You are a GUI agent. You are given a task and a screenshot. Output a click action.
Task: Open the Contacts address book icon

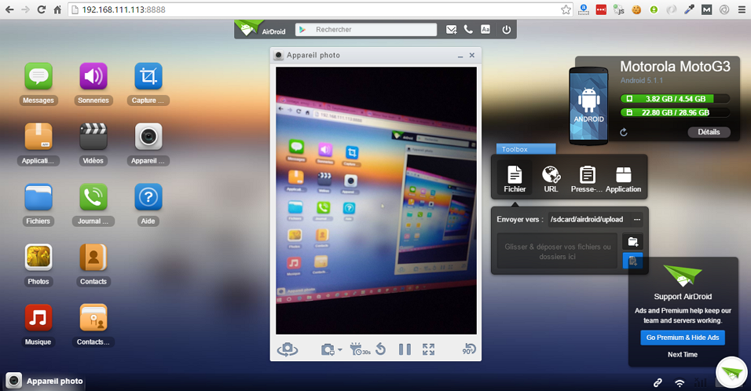pyautogui.click(x=93, y=258)
